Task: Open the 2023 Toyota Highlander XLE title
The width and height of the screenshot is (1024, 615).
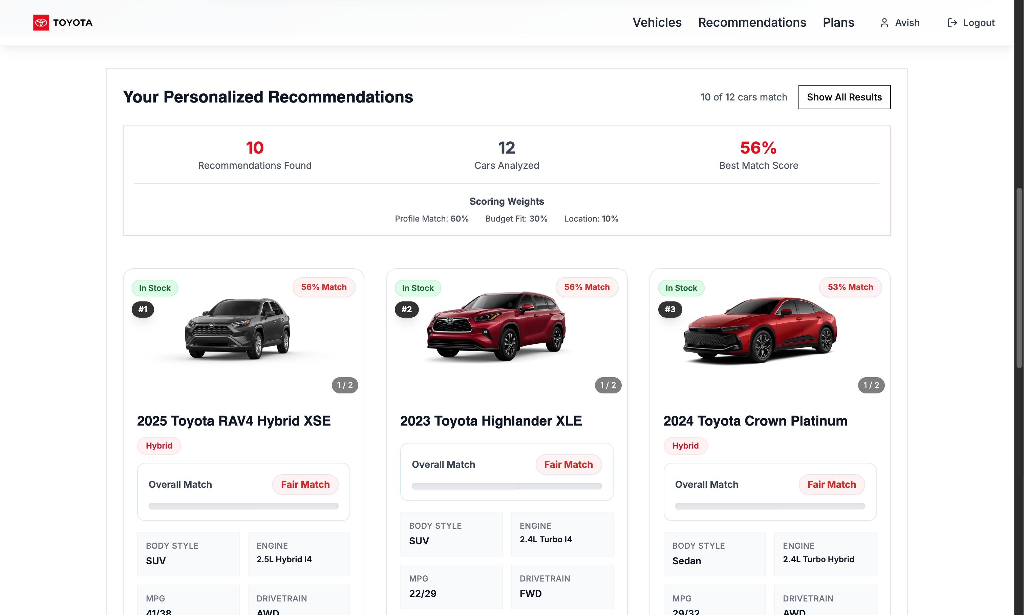Action: coord(491,420)
